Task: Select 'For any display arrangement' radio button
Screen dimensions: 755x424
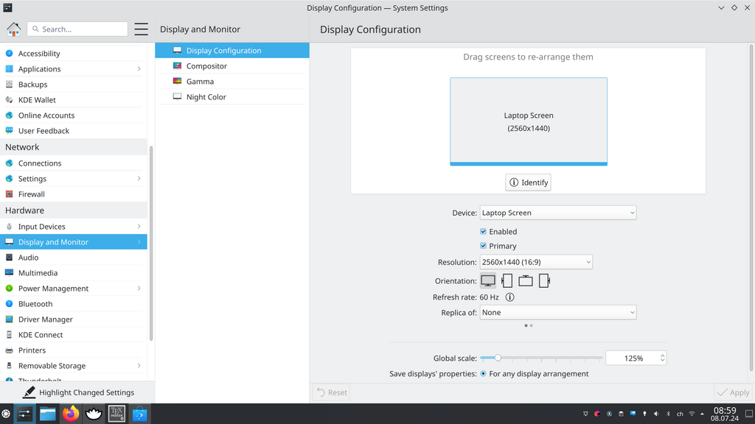Action: coord(484,374)
